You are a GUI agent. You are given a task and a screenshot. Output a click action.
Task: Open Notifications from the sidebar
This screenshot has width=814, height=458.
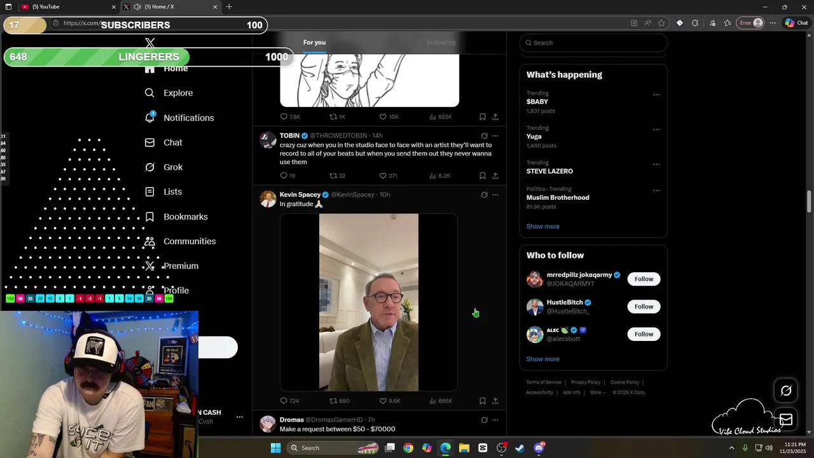[x=179, y=118]
